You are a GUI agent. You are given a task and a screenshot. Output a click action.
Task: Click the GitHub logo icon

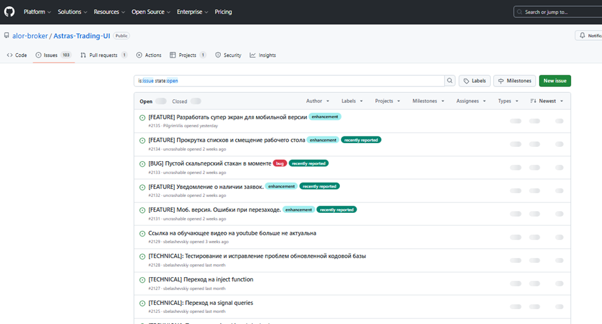[x=9, y=12]
